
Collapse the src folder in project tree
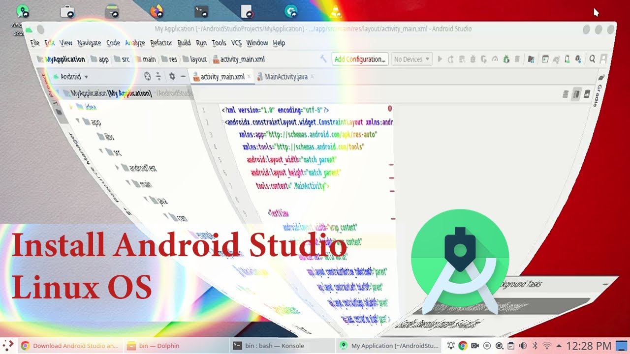tap(102, 151)
